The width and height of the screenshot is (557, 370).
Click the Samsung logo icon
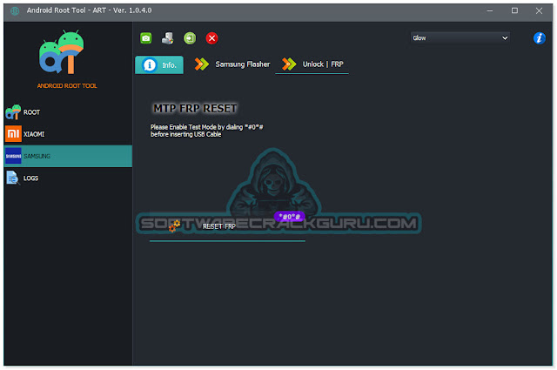point(13,156)
